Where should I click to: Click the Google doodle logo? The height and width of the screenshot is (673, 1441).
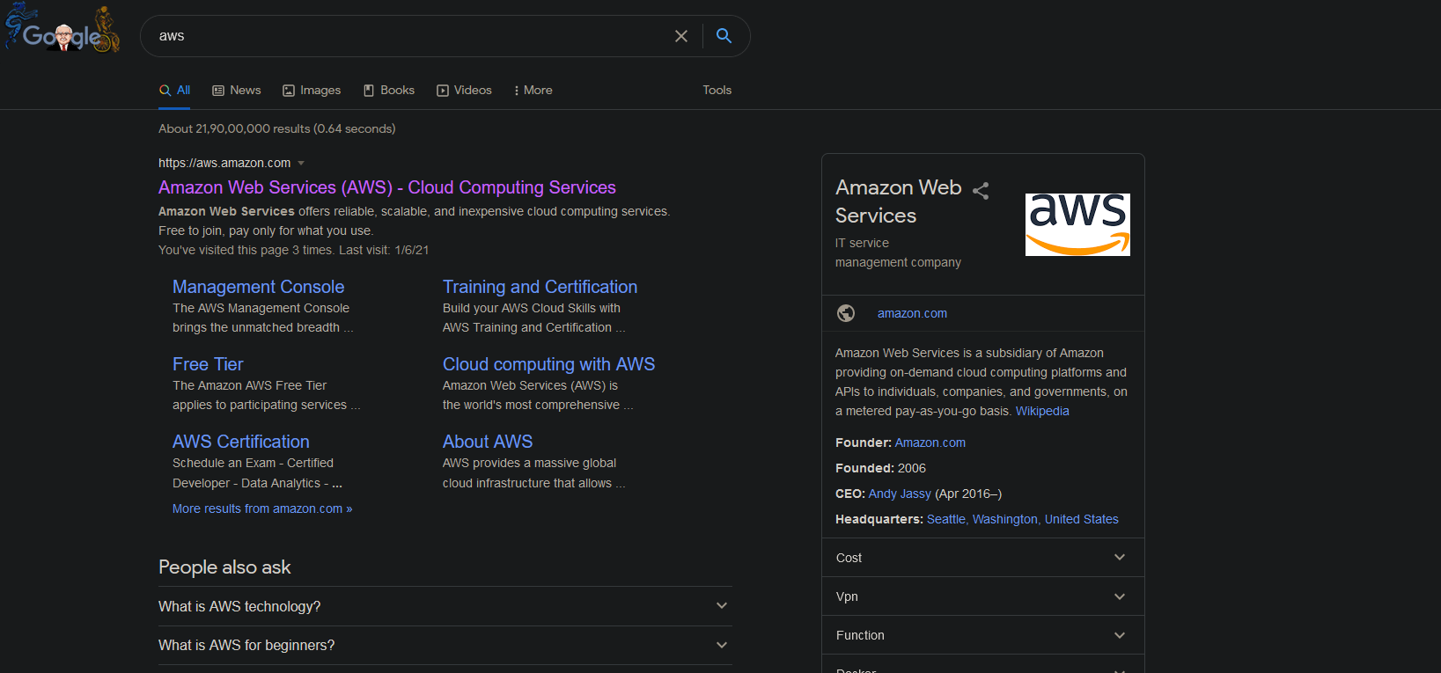point(62,31)
